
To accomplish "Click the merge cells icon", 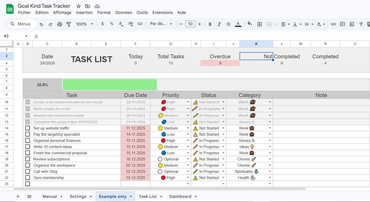I will coord(269,24).
